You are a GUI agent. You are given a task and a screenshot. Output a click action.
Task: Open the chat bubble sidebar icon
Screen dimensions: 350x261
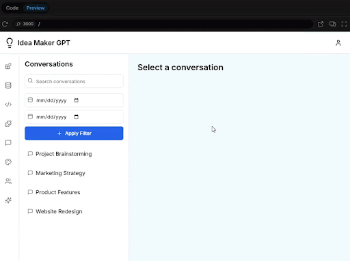pyautogui.click(x=8, y=142)
